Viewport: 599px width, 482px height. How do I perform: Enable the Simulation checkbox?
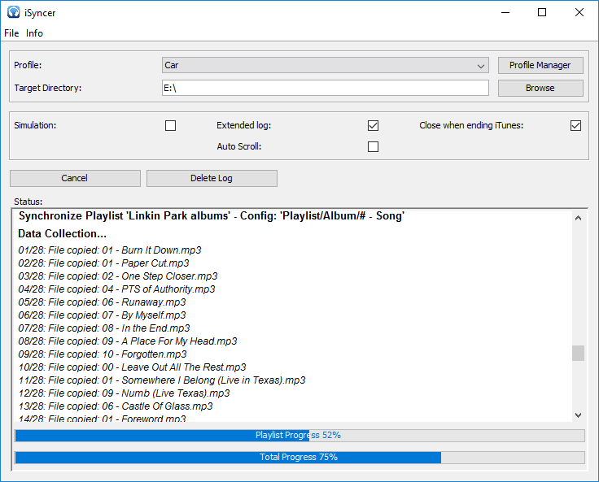click(x=170, y=125)
